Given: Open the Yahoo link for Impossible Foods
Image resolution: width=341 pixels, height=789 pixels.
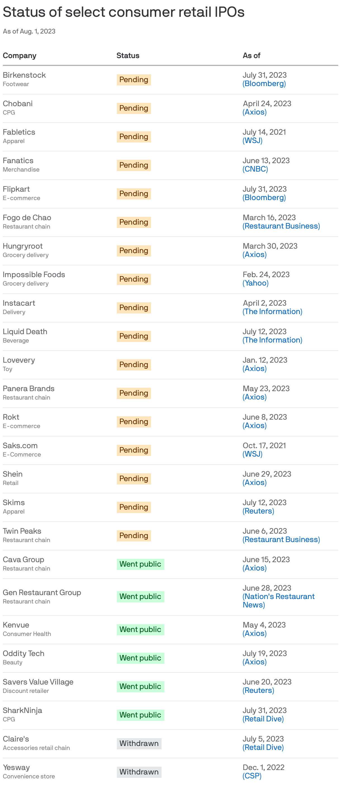Looking at the screenshot, I should tap(255, 283).
